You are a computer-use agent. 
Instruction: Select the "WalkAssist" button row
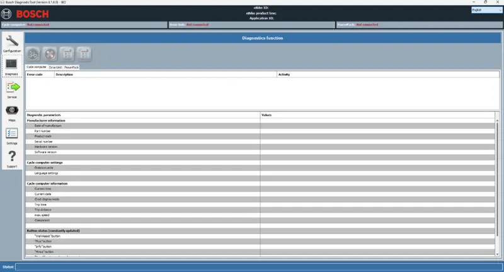pyautogui.click(x=260, y=236)
